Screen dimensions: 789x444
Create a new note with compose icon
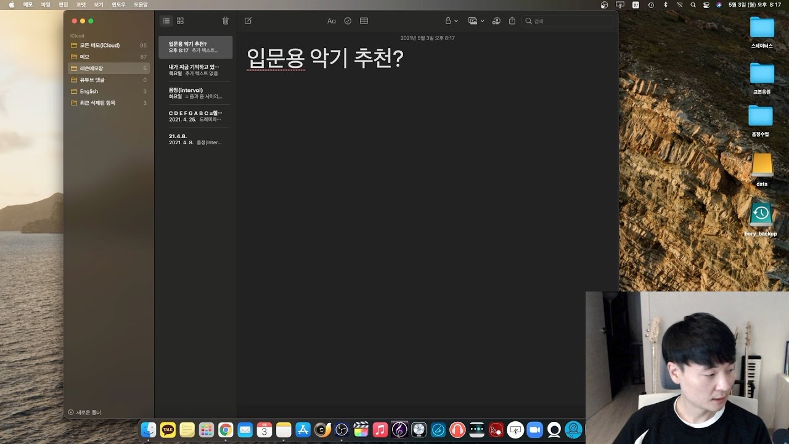pyautogui.click(x=248, y=21)
